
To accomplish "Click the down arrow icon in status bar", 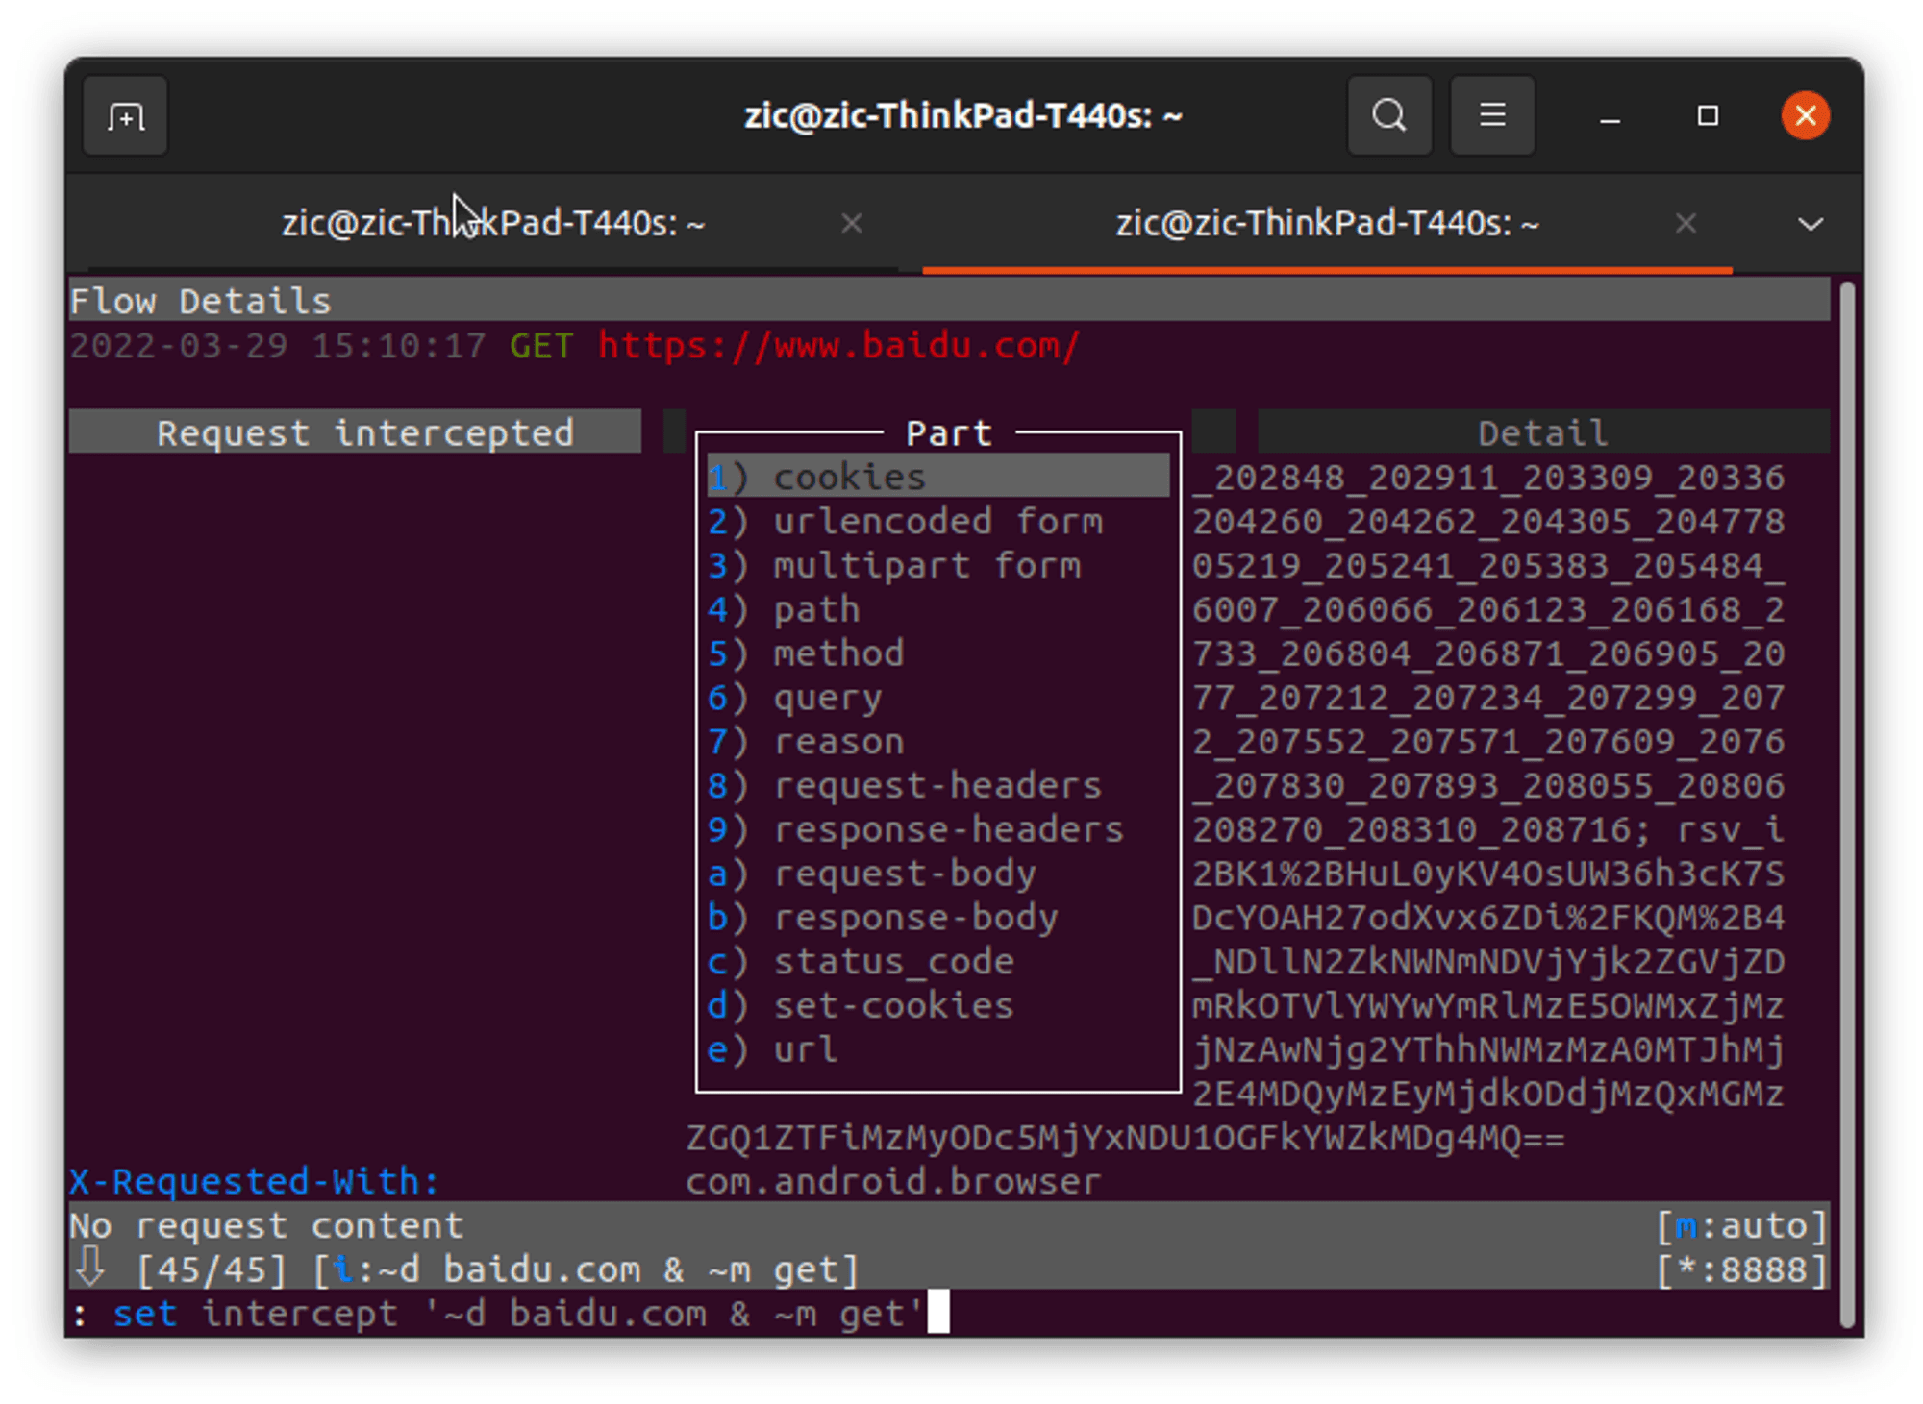I will tap(90, 1267).
